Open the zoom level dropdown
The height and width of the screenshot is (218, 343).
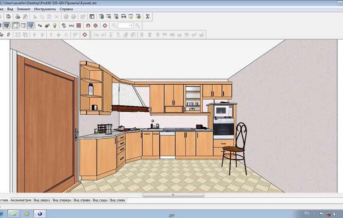coord(131,25)
